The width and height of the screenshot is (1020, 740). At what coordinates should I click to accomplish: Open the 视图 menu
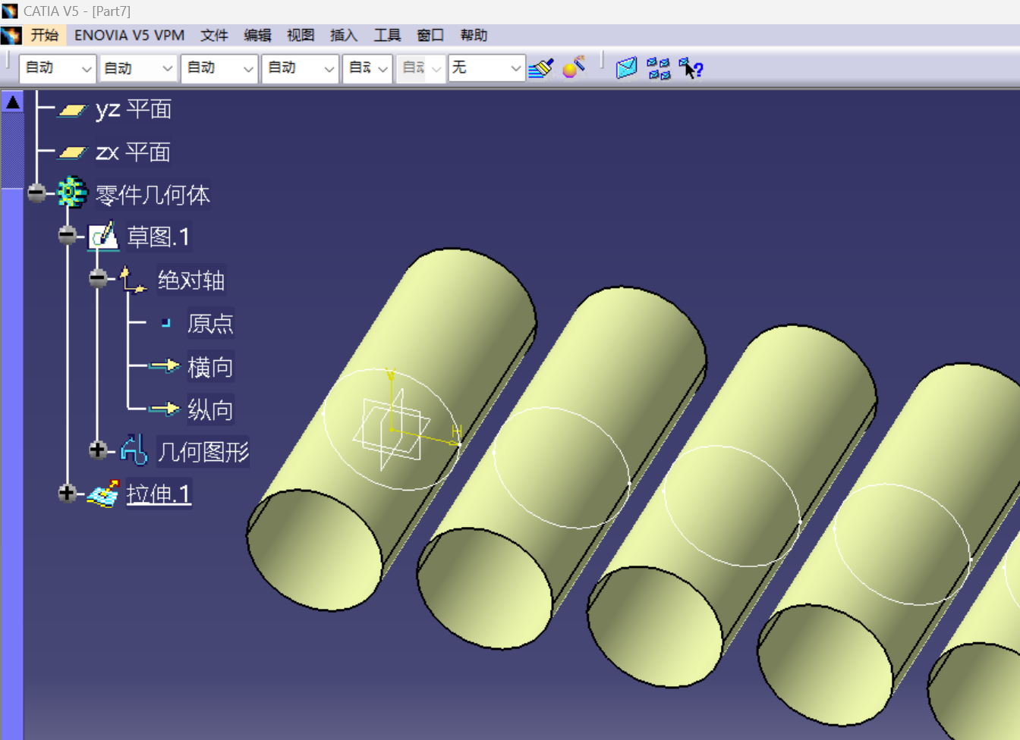tap(301, 35)
